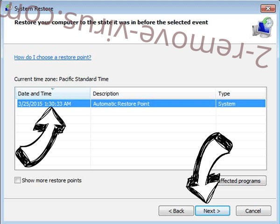Proceed with the Next button

pos(212,211)
